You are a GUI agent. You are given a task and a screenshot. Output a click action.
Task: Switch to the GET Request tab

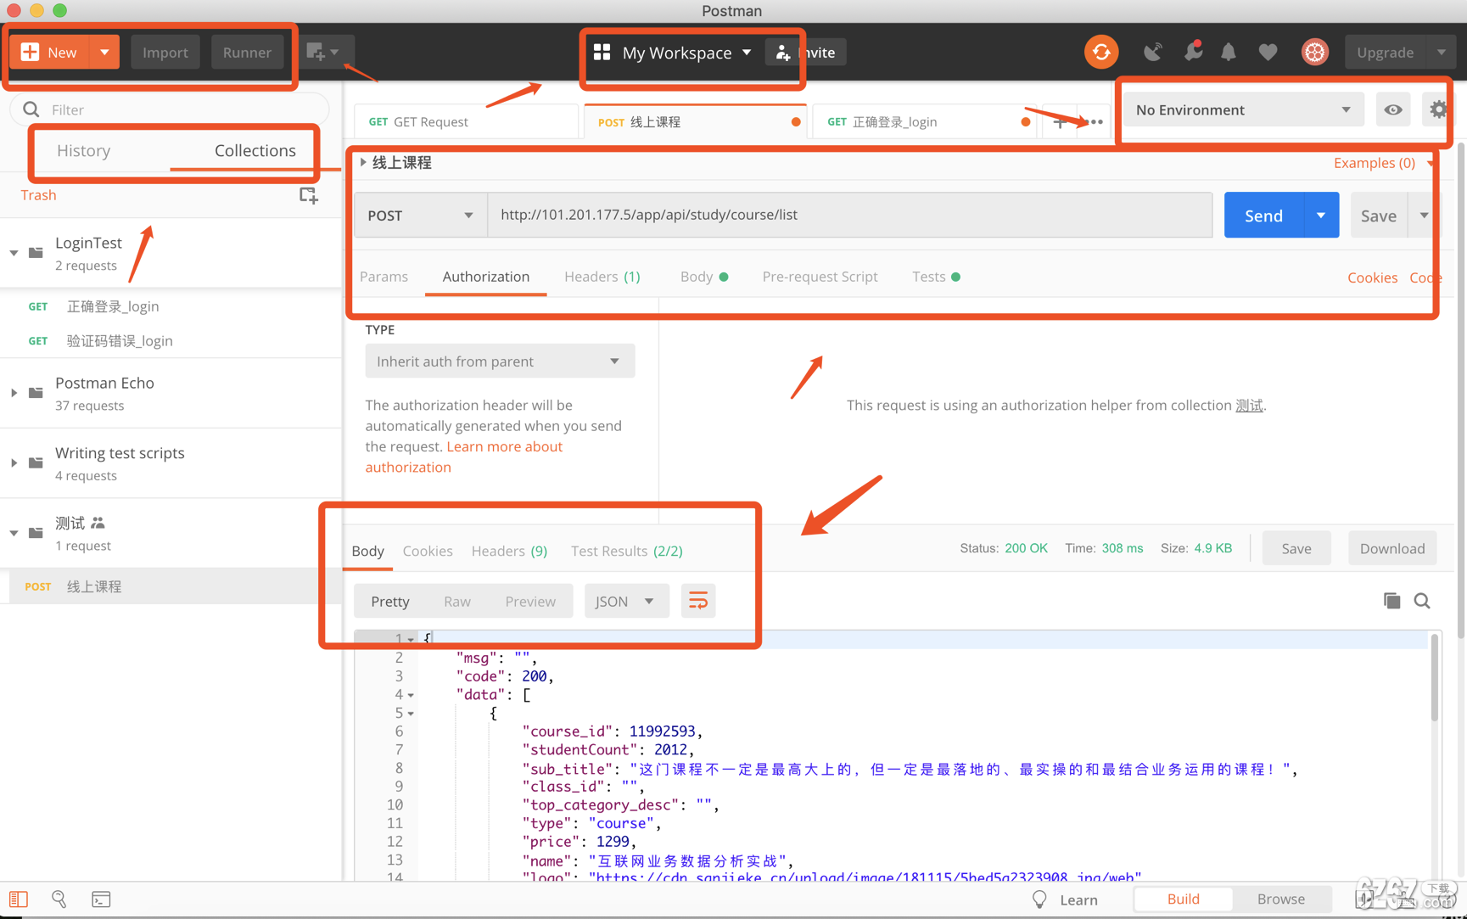[x=466, y=122]
